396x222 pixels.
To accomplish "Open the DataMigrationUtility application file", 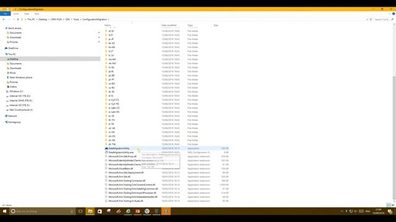I will pos(119,148).
